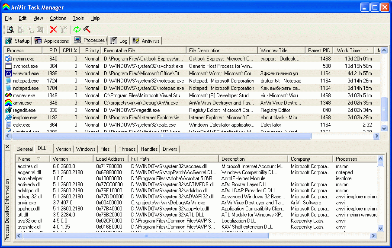This screenshot has height=248, width=392.
Task: Open the Tools menu
Action: pos(78,18)
